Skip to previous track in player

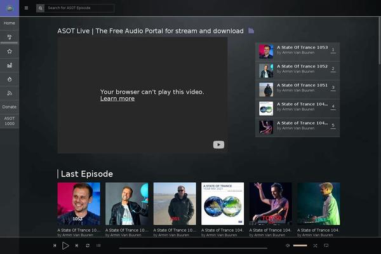(x=55, y=246)
